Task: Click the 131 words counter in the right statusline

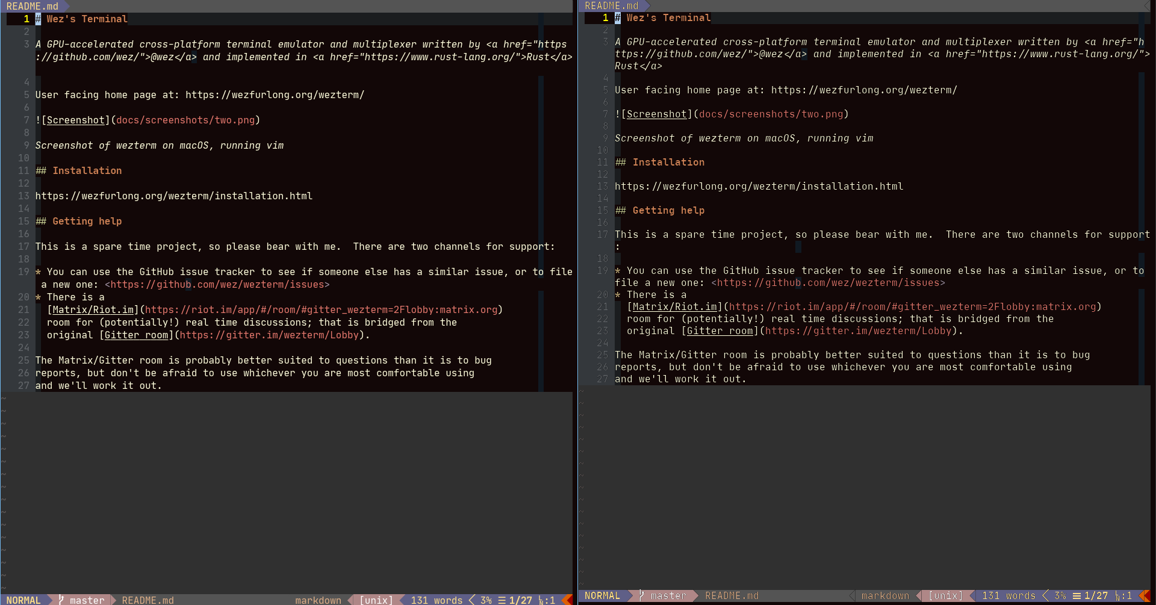Action: [1008, 595]
